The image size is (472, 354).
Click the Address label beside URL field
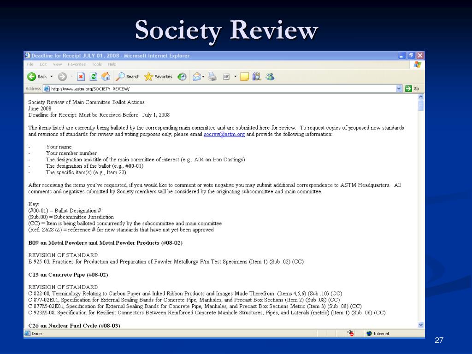pyautogui.click(x=33, y=88)
